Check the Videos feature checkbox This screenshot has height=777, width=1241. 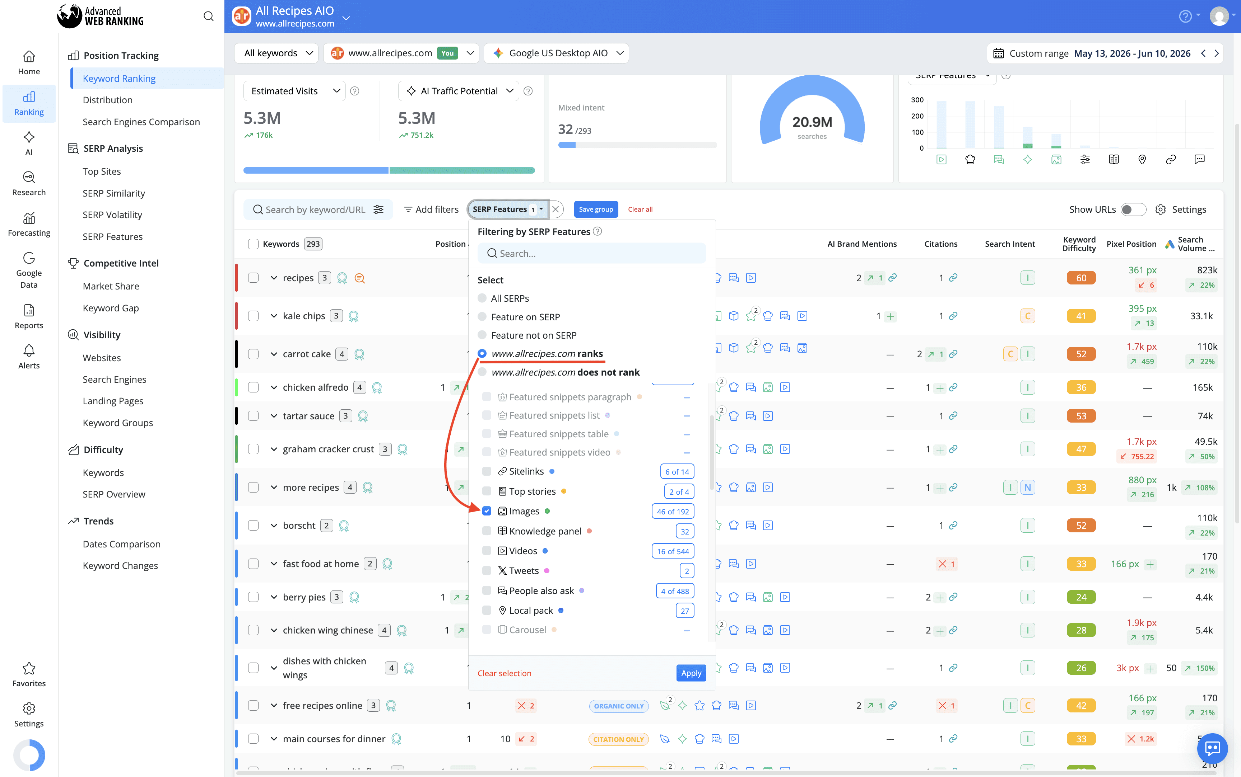[487, 551]
